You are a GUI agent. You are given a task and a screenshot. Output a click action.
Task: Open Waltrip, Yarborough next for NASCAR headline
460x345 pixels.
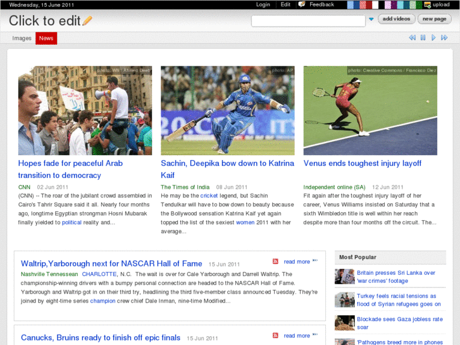click(111, 263)
